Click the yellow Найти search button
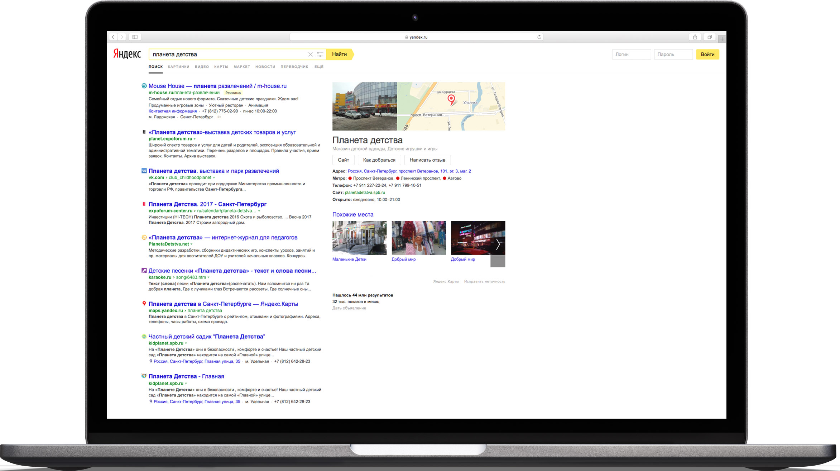This screenshot has height=471, width=840. pyautogui.click(x=340, y=54)
